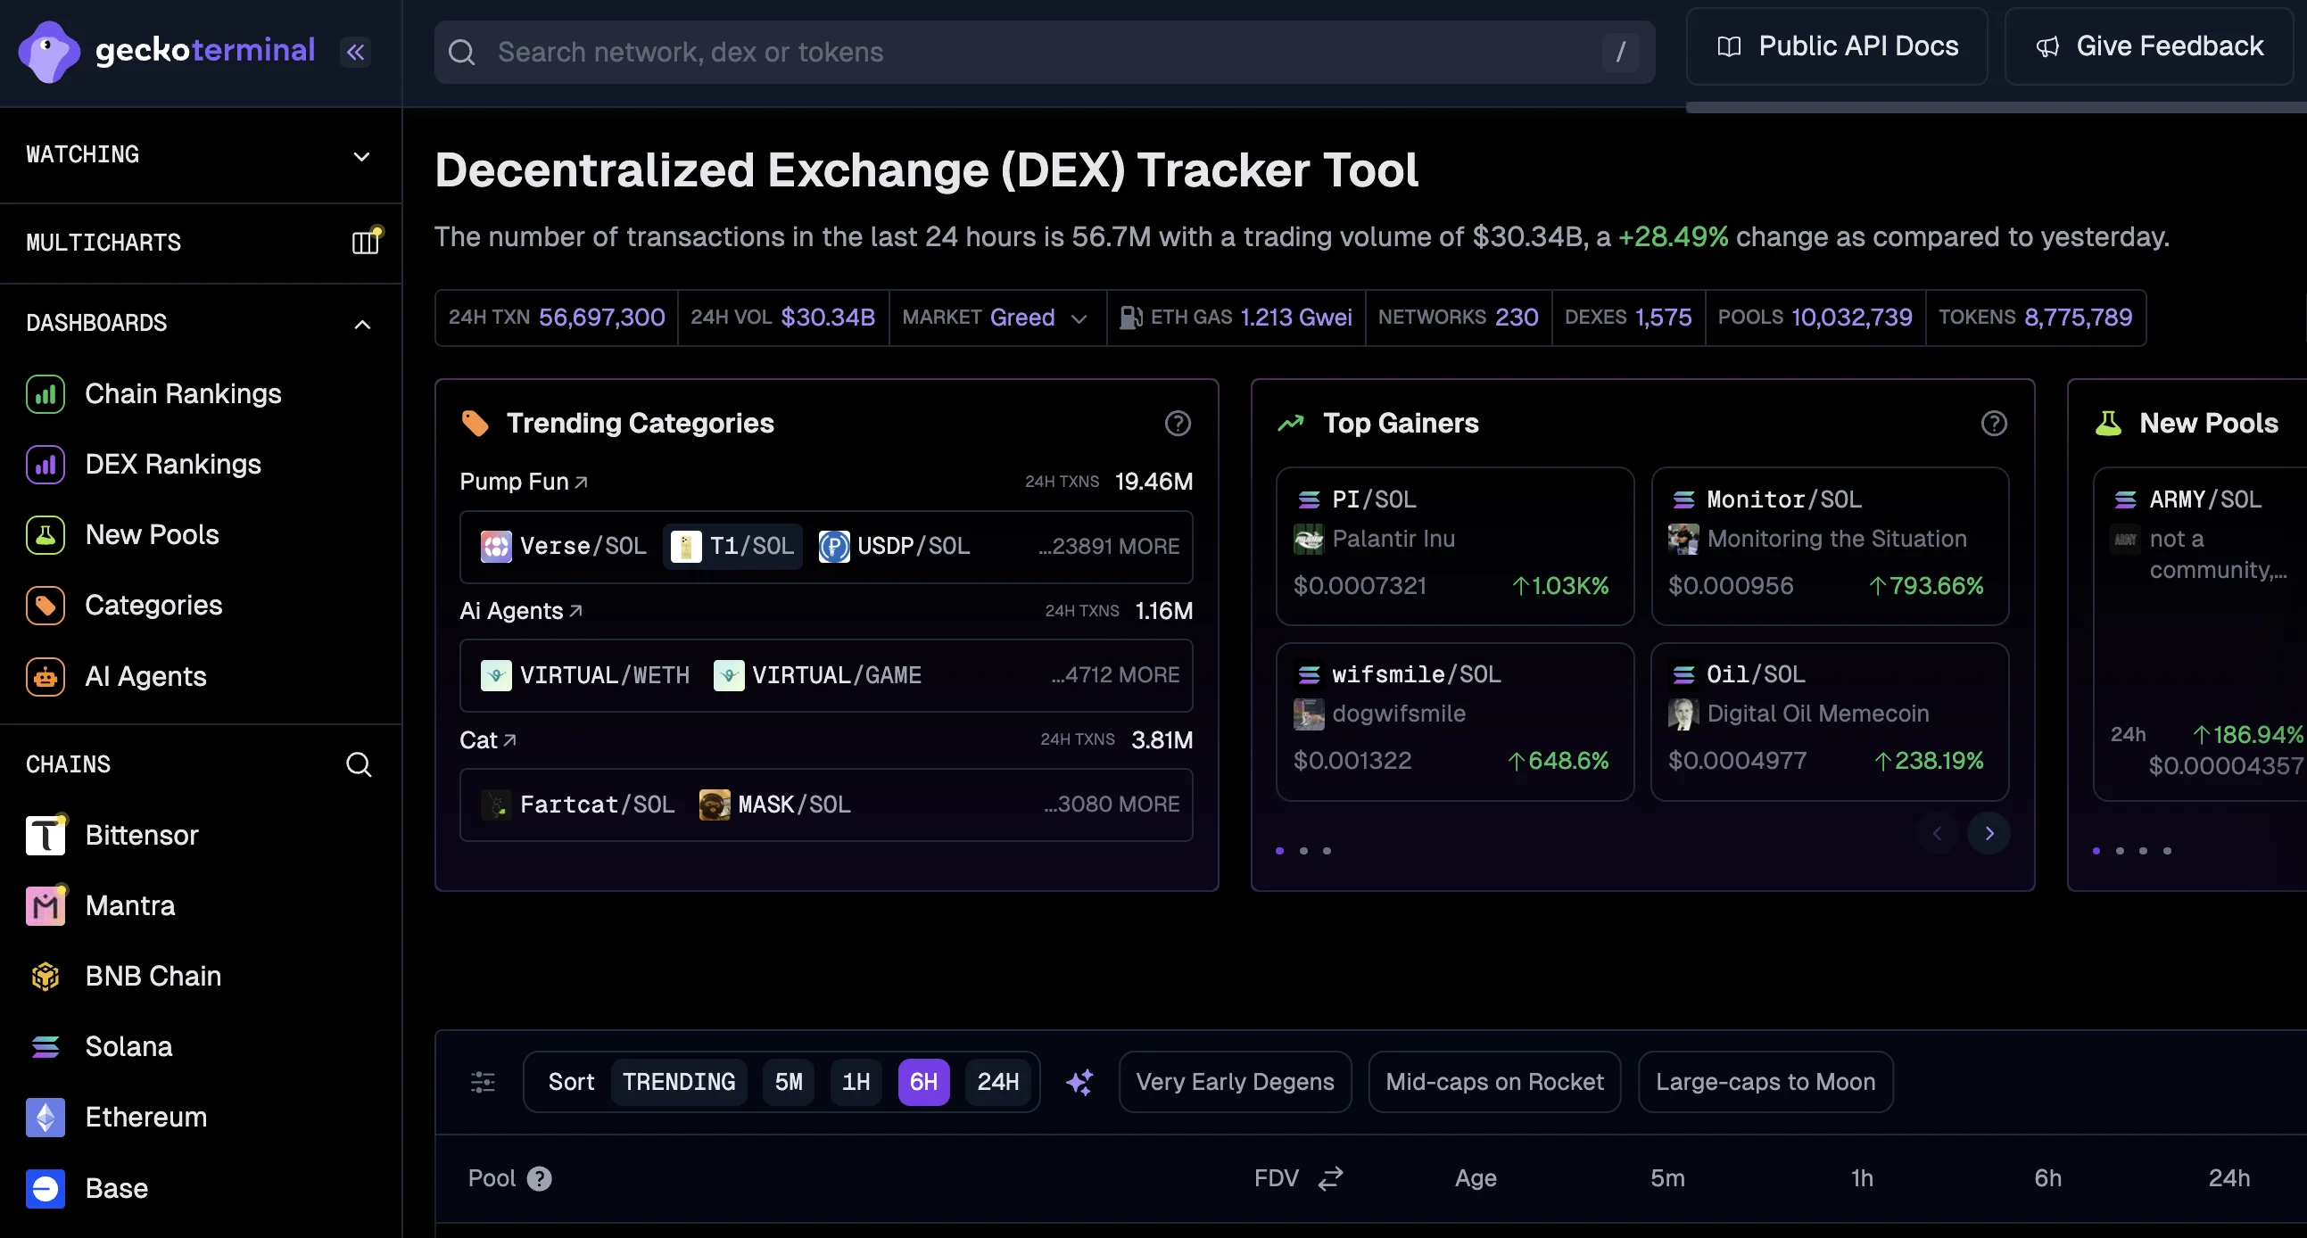The height and width of the screenshot is (1238, 2307).
Task: View 4712 more Ai Agents pools
Action: (1115, 675)
